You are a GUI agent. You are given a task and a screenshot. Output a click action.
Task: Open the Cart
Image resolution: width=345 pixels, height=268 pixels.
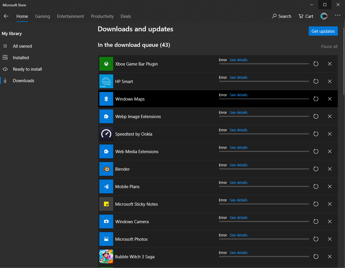(306, 16)
